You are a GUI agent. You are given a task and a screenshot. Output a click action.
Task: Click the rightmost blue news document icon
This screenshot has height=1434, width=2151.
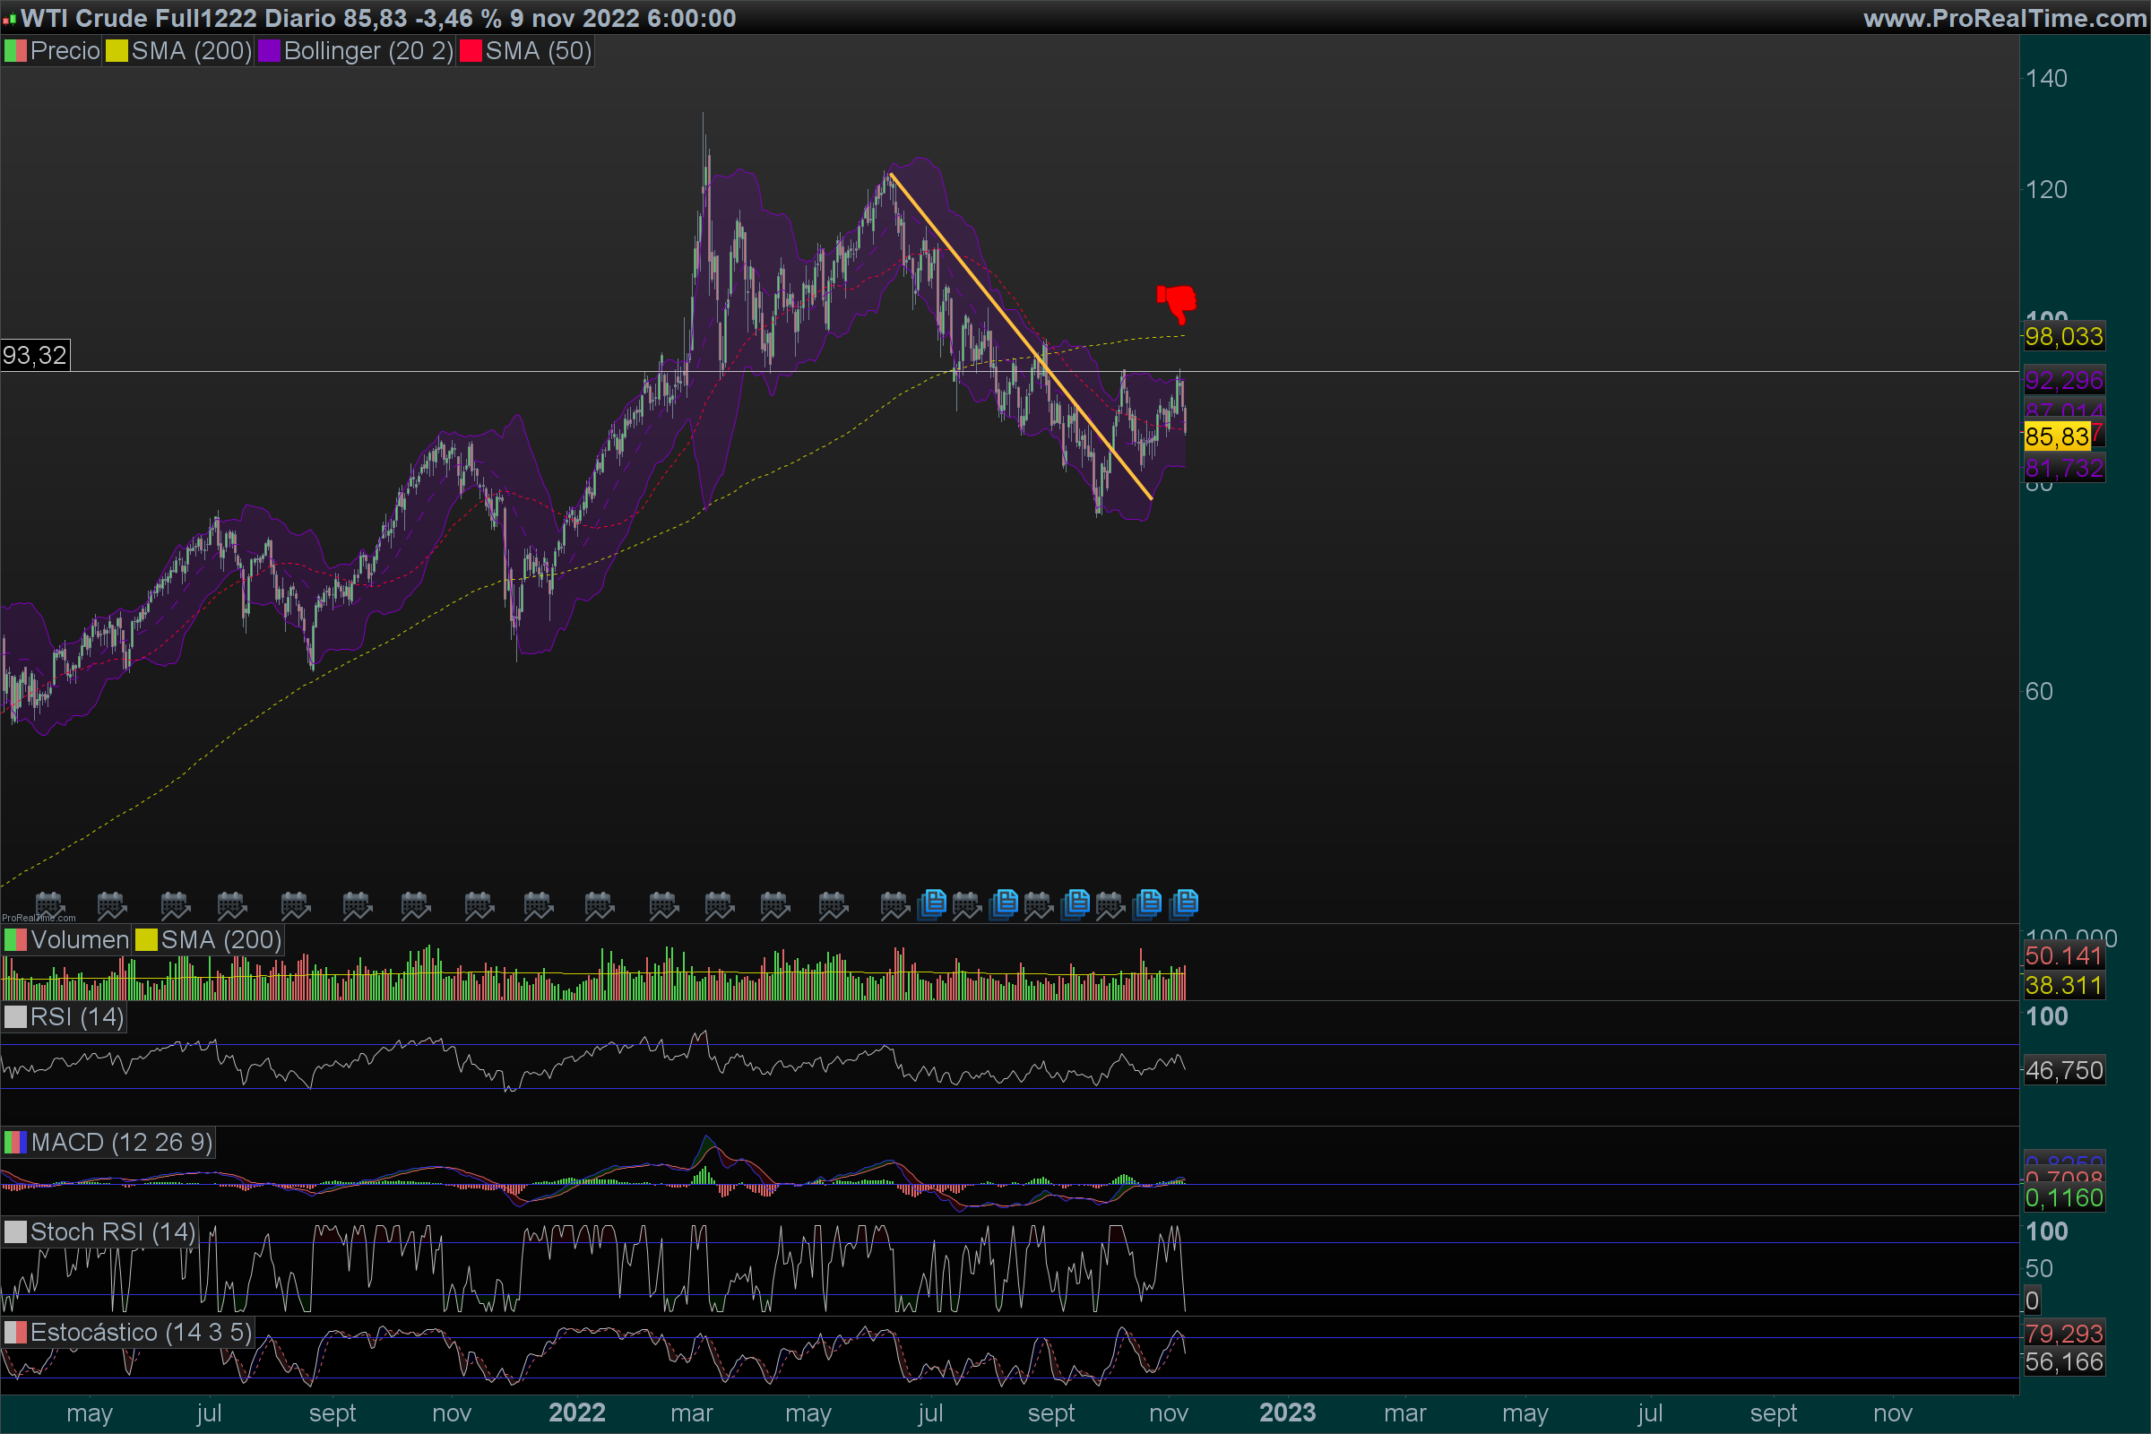coord(1184,903)
